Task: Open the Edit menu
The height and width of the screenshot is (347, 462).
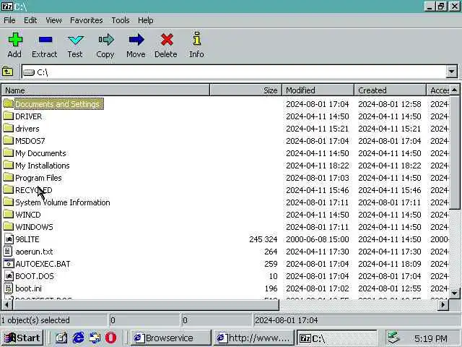Action: (x=30, y=20)
